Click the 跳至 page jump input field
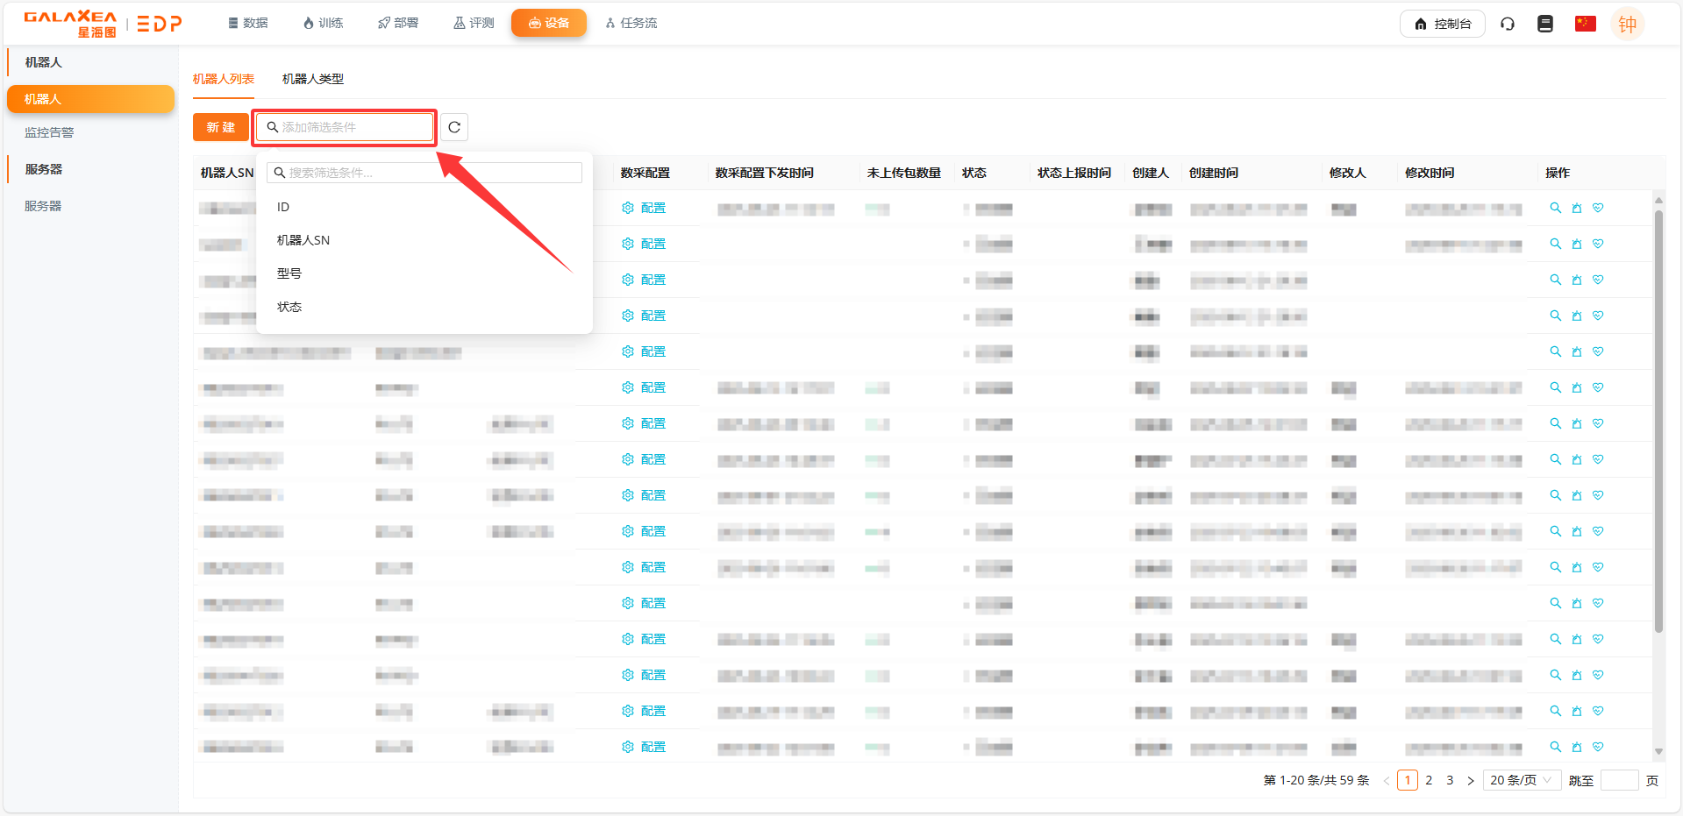This screenshot has height=816, width=1683. [x=1619, y=780]
